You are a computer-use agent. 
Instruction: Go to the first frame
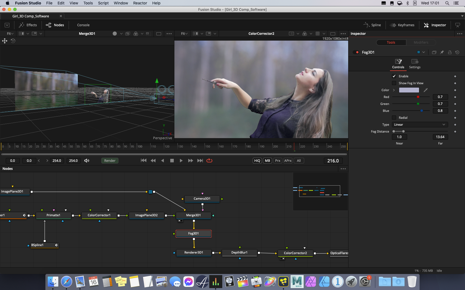[x=144, y=161]
